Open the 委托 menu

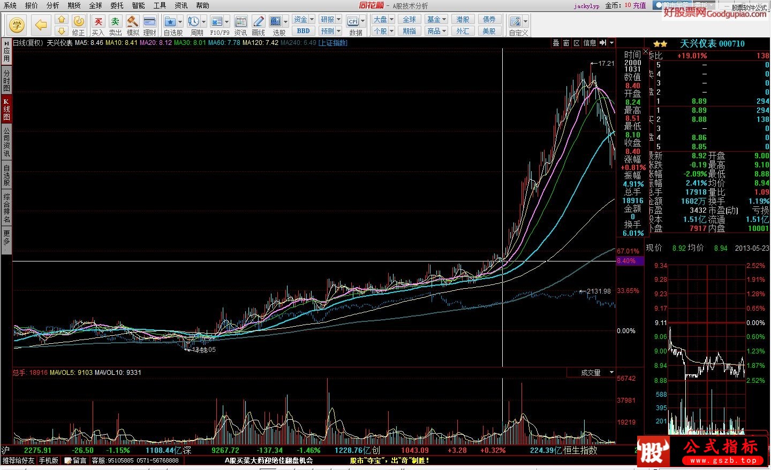pyautogui.click(x=117, y=5)
